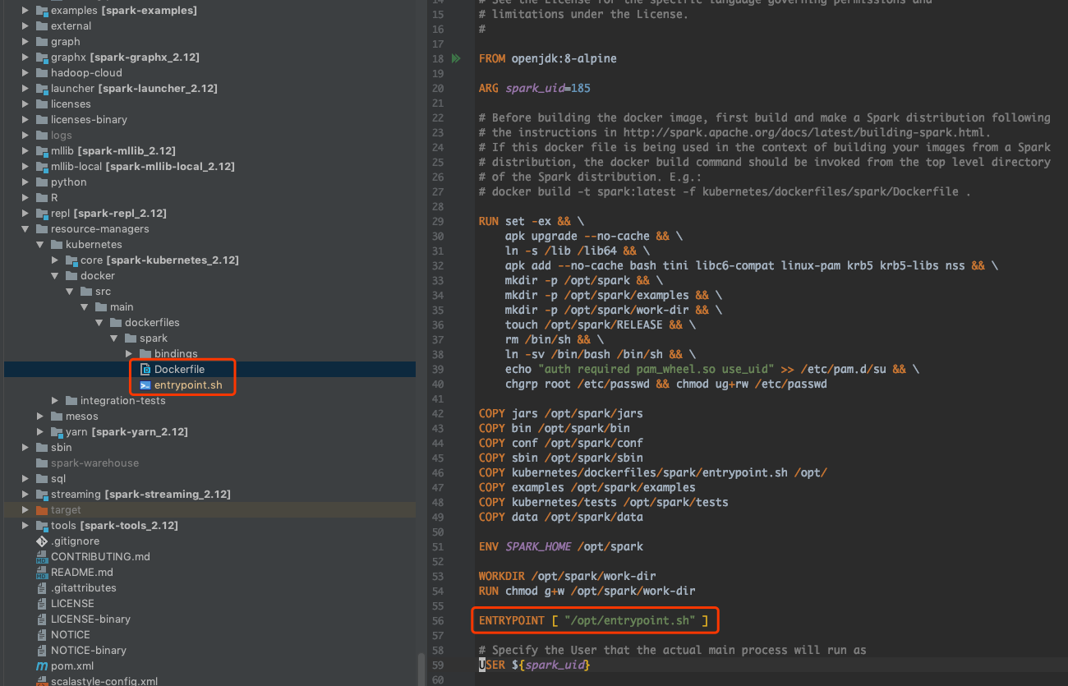Image resolution: width=1068 pixels, height=686 pixels.
Task: Collapse the kubernetes folder arrow
Action: 40,245
